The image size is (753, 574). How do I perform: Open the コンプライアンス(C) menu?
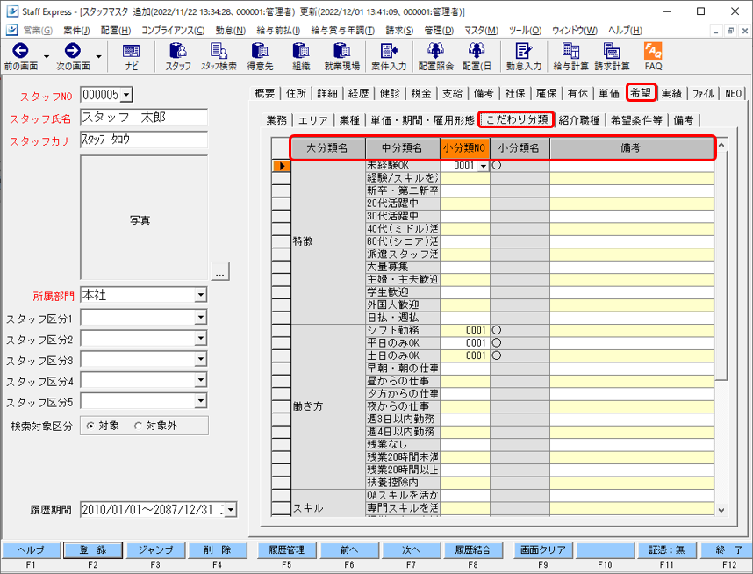click(173, 31)
